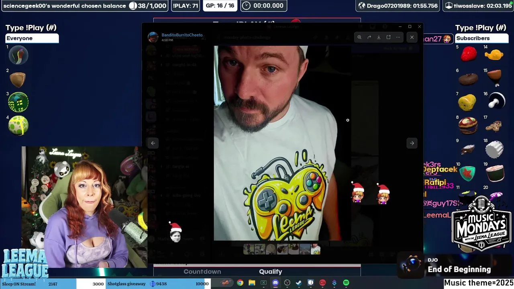The height and width of the screenshot is (289, 514).
Task: Click the purple diamond taskbar icon
Action: pyautogui.click(x=334, y=283)
